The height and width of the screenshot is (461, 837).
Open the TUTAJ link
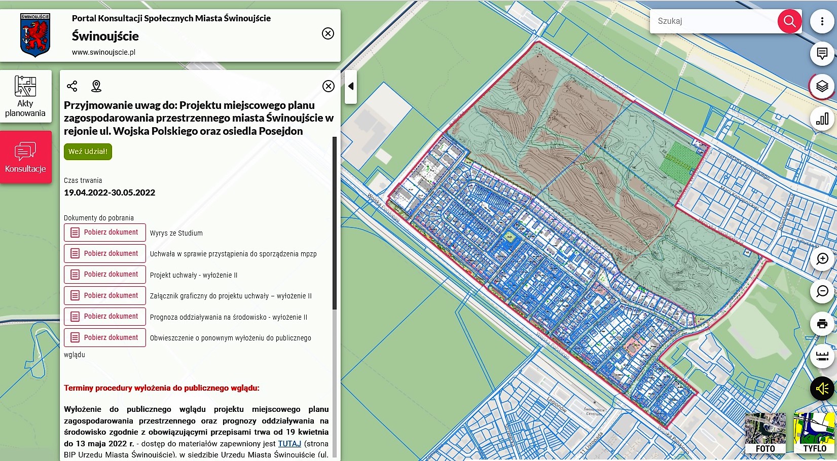click(x=289, y=444)
